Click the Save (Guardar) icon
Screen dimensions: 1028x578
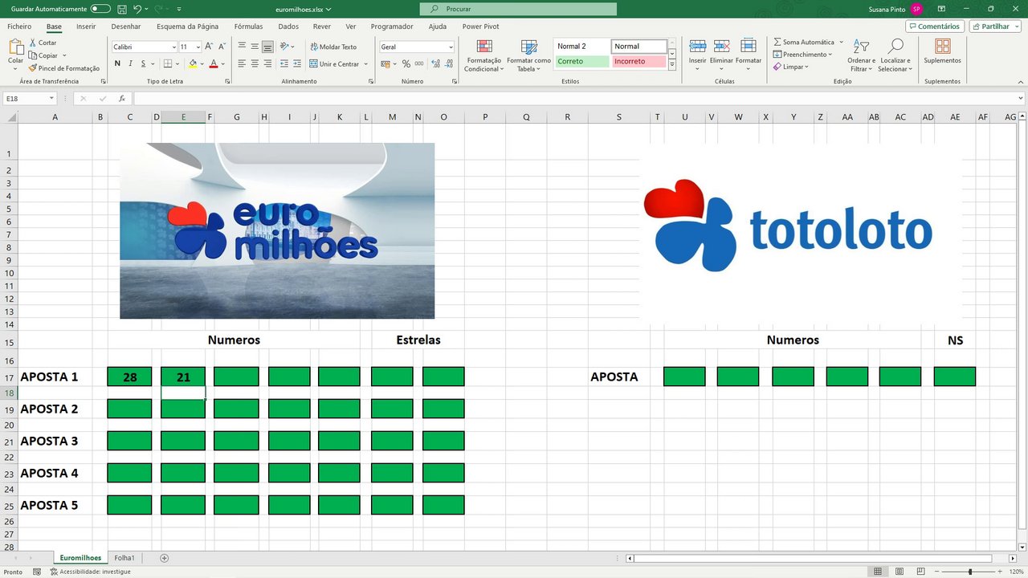(121, 9)
